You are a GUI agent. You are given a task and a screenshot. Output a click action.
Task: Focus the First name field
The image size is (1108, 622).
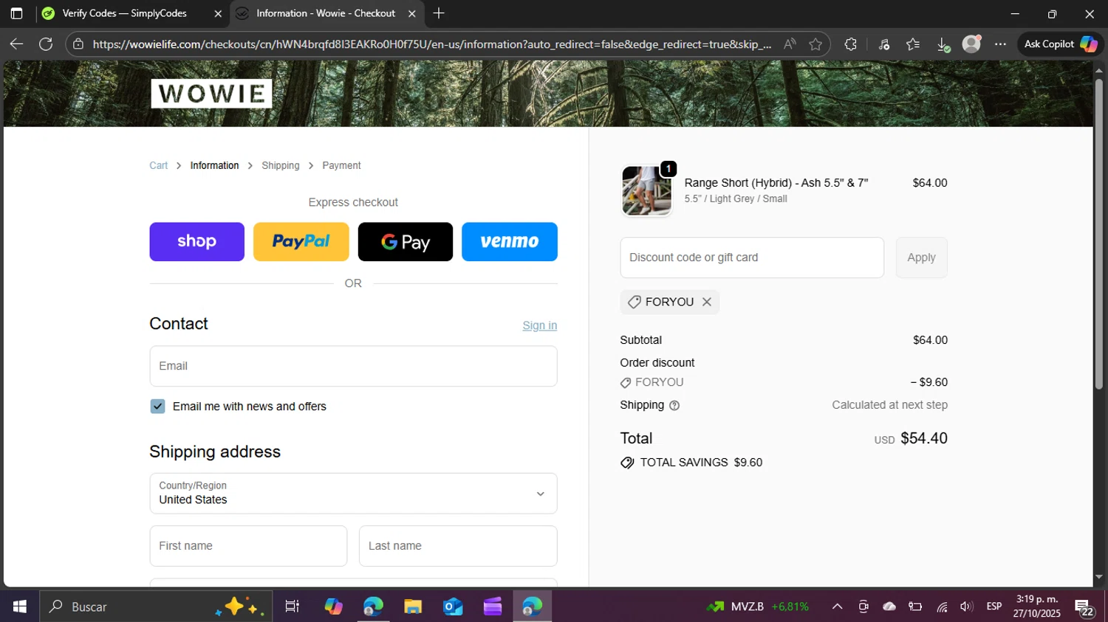[x=248, y=546]
